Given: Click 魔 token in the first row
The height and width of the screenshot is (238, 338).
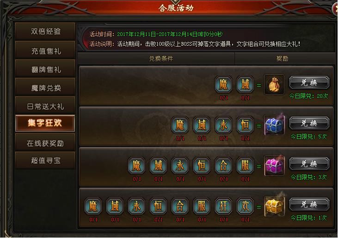Looking at the screenshot, I should tap(223, 84).
